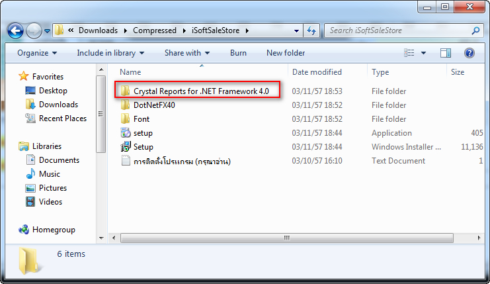The width and height of the screenshot is (490, 284).
Task: Click the setup application disc icon
Action: tap(126, 132)
